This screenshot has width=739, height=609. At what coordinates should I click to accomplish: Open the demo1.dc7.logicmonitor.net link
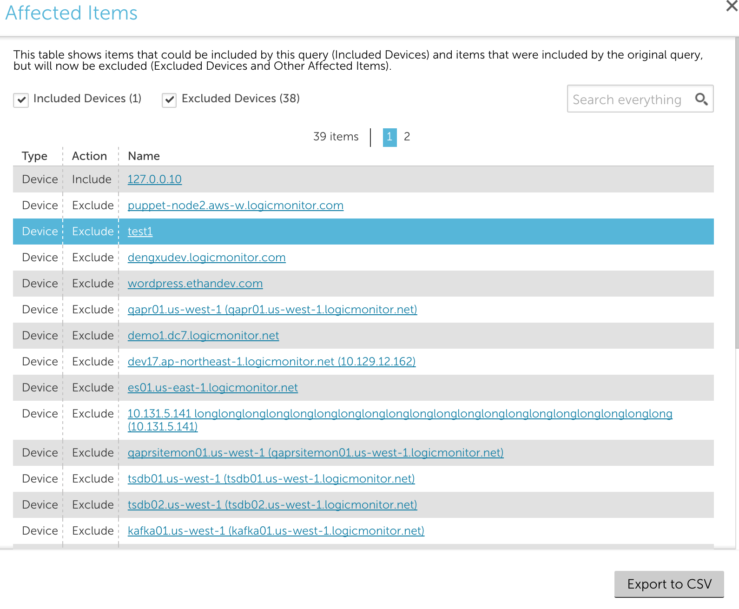coord(203,336)
